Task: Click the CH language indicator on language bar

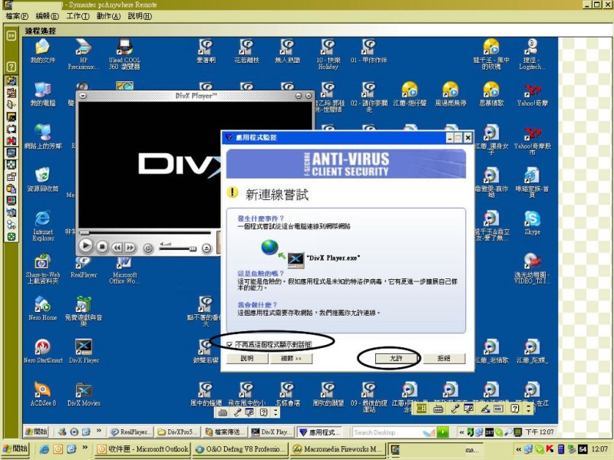Action: coord(421,409)
